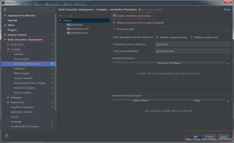Open Groovy Compiler settings
Screen dimensions: 234x143
pos(23,78)
